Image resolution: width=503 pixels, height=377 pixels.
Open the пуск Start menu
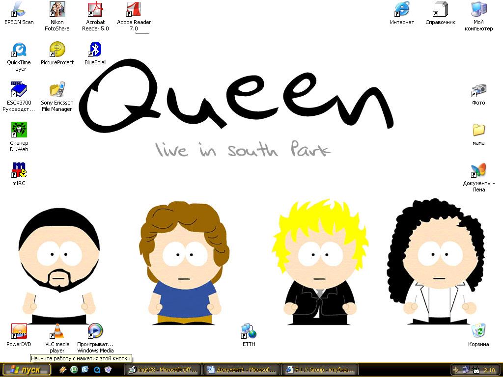(26, 370)
